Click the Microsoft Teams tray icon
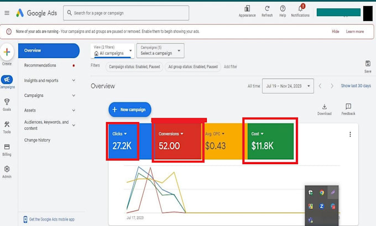376x226 pixels. tap(311, 220)
